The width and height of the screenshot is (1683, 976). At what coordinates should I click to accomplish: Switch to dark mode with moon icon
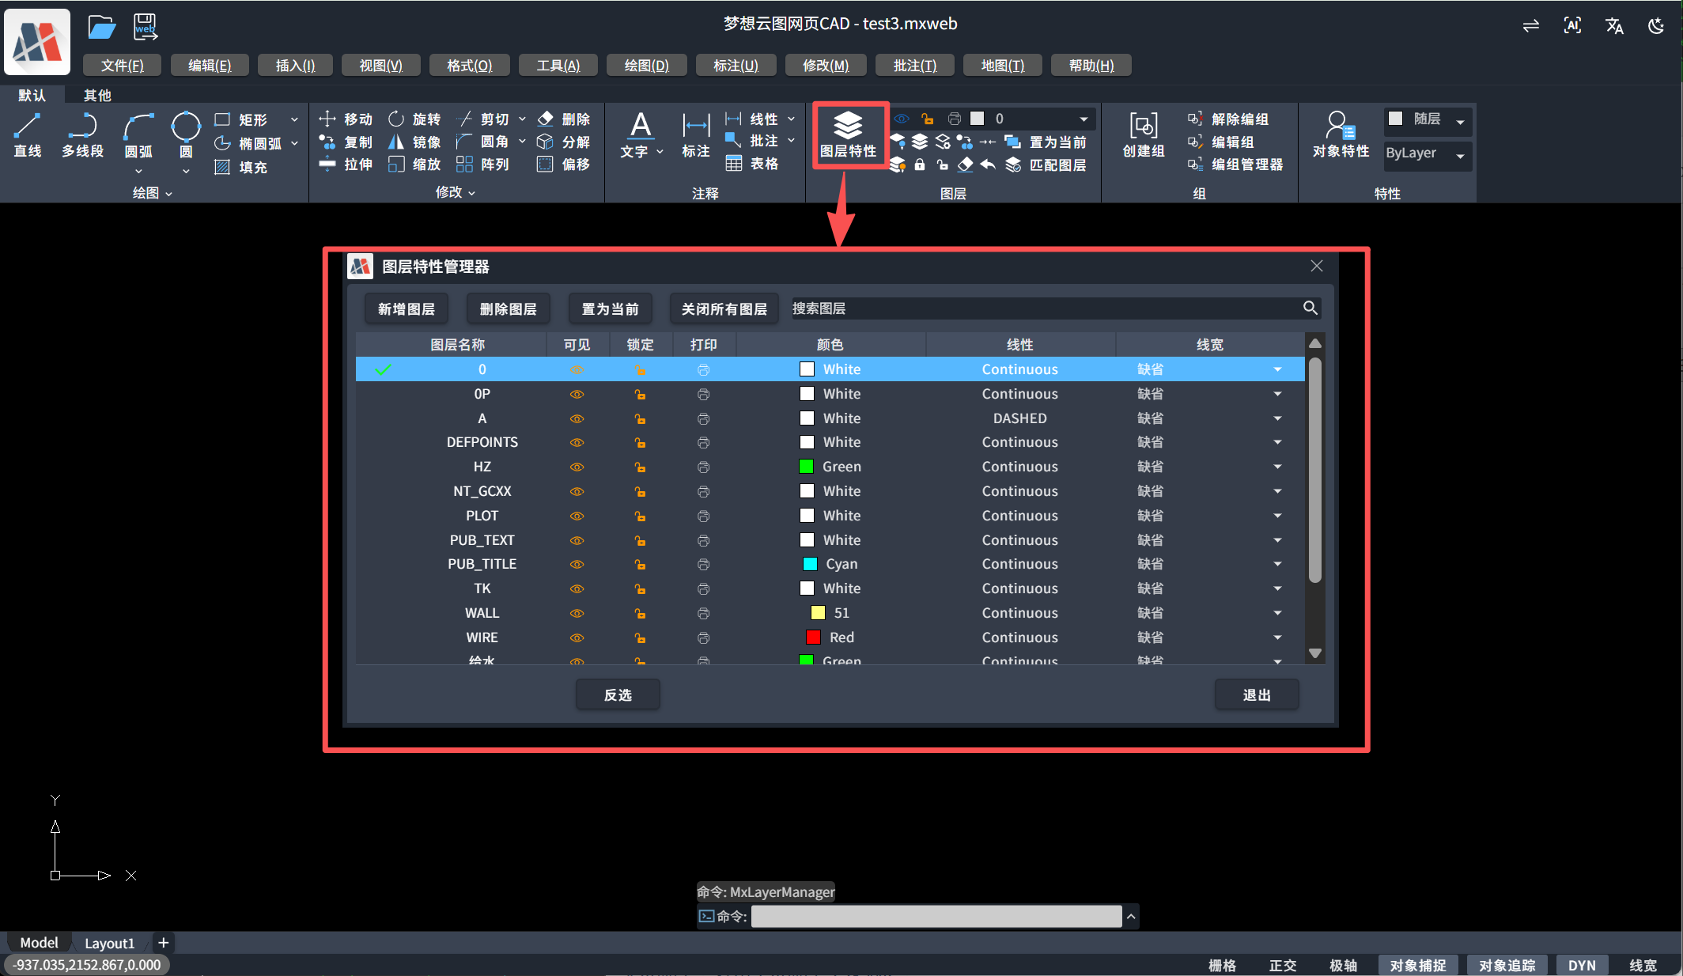coord(1655,25)
